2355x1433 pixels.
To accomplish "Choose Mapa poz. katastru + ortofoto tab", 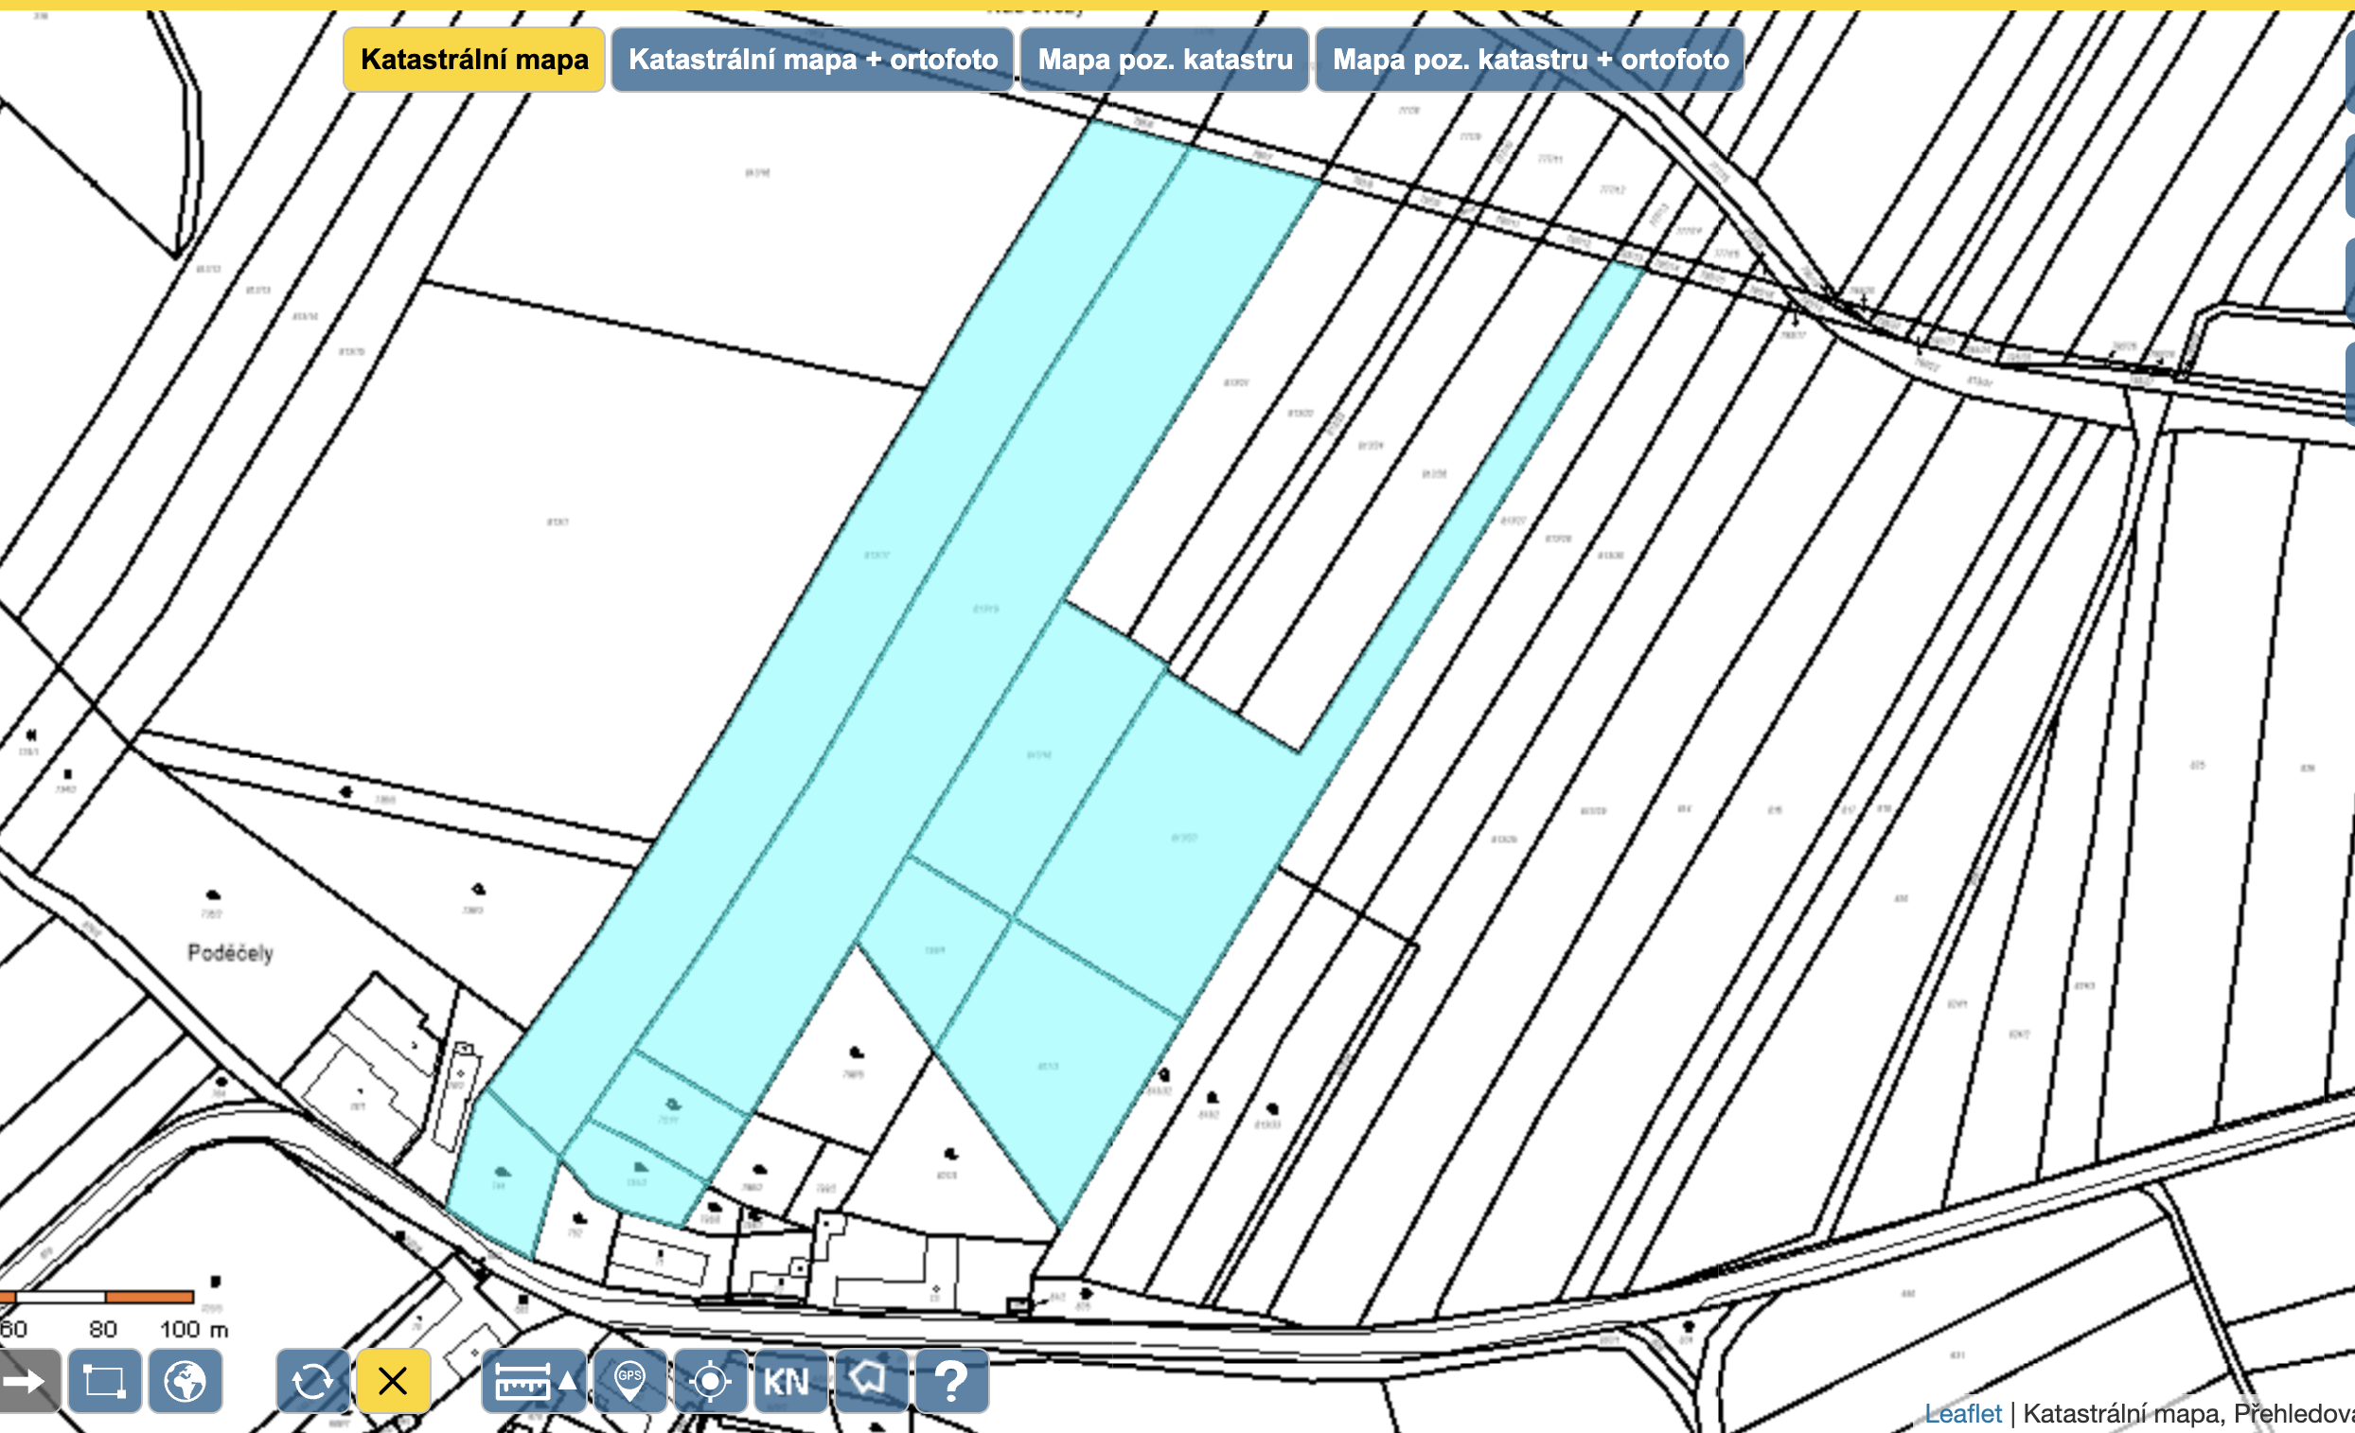I will [1530, 60].
